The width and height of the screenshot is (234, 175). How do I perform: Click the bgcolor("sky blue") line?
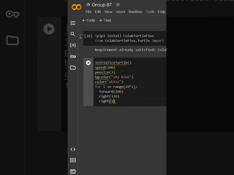pyautogui.click(x=114, y=77)
